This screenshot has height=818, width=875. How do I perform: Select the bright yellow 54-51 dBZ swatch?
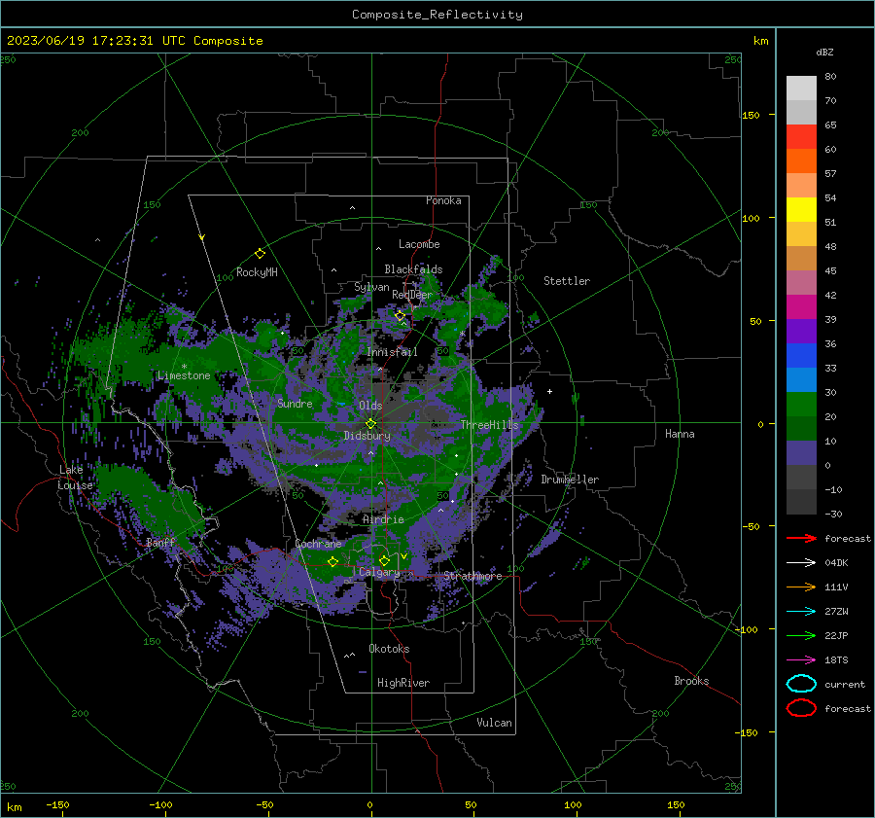[801, 210]
